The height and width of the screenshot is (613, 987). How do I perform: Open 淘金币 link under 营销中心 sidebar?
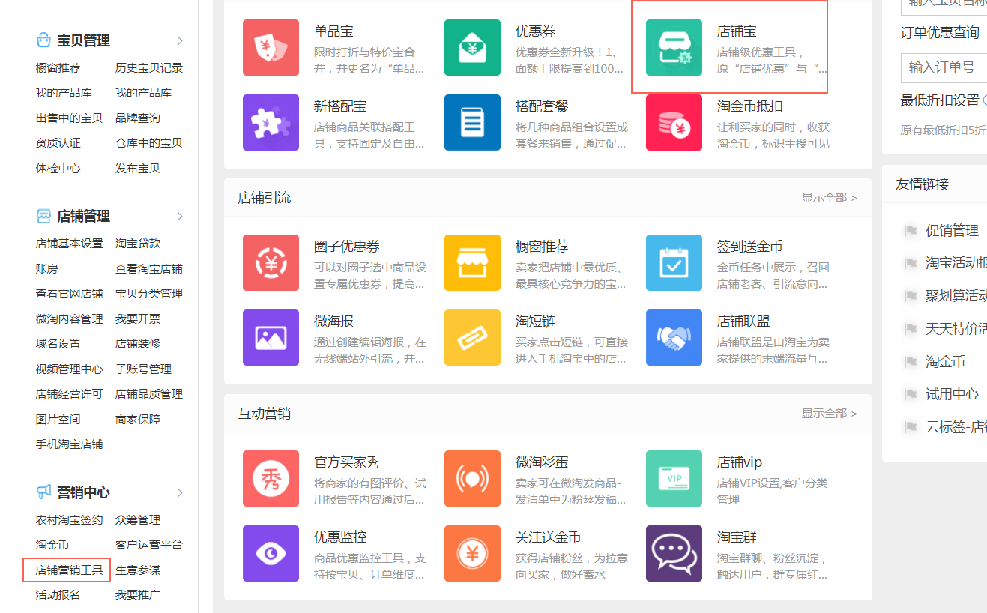point(52,545)
